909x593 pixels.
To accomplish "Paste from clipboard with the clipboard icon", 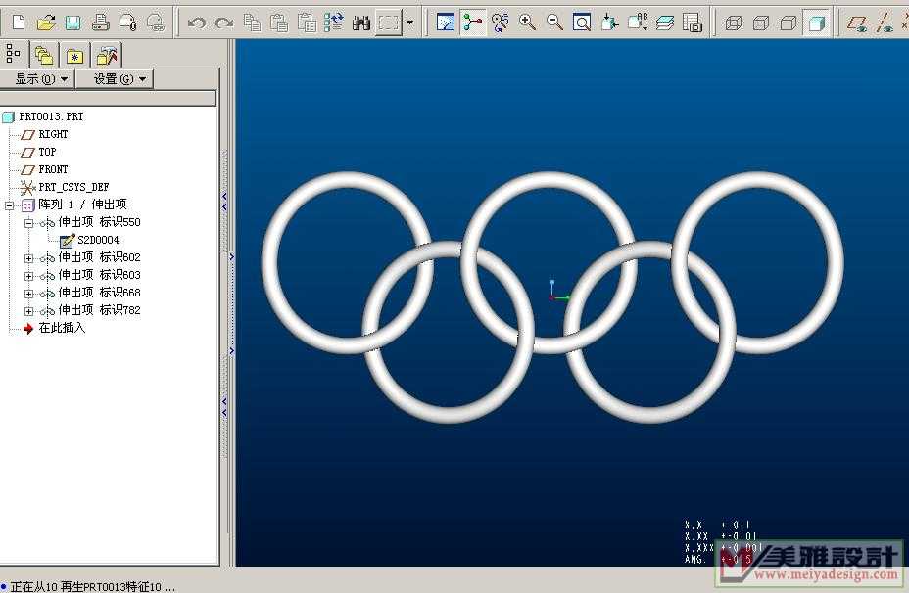I will pos(279,23).
